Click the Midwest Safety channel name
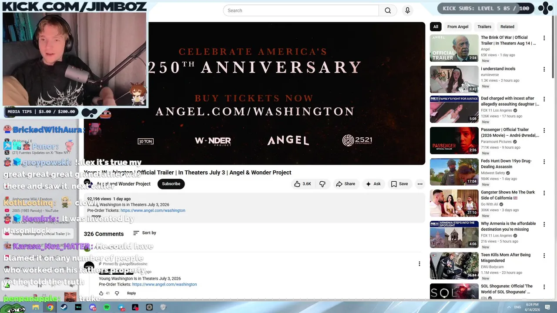Viewport: 557px width, 313px height. point(493,173)
